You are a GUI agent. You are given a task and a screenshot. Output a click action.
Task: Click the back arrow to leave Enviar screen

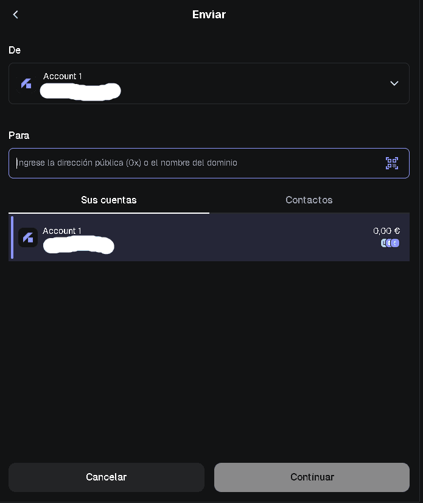(x=15, y=14)
